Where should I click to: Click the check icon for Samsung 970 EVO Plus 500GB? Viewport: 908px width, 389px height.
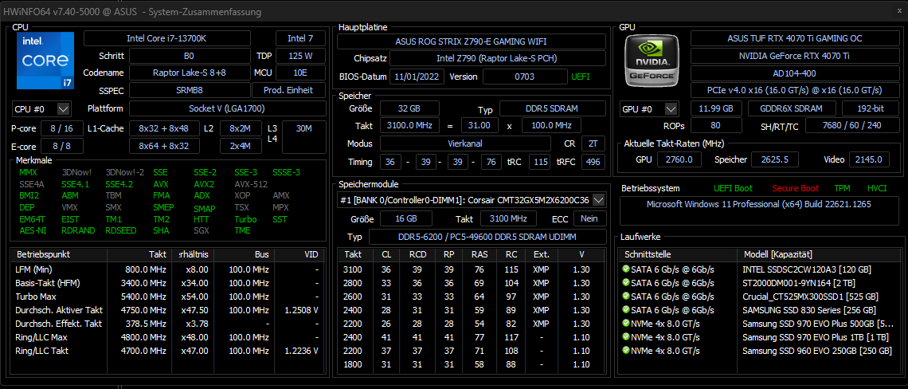point(625,323)
